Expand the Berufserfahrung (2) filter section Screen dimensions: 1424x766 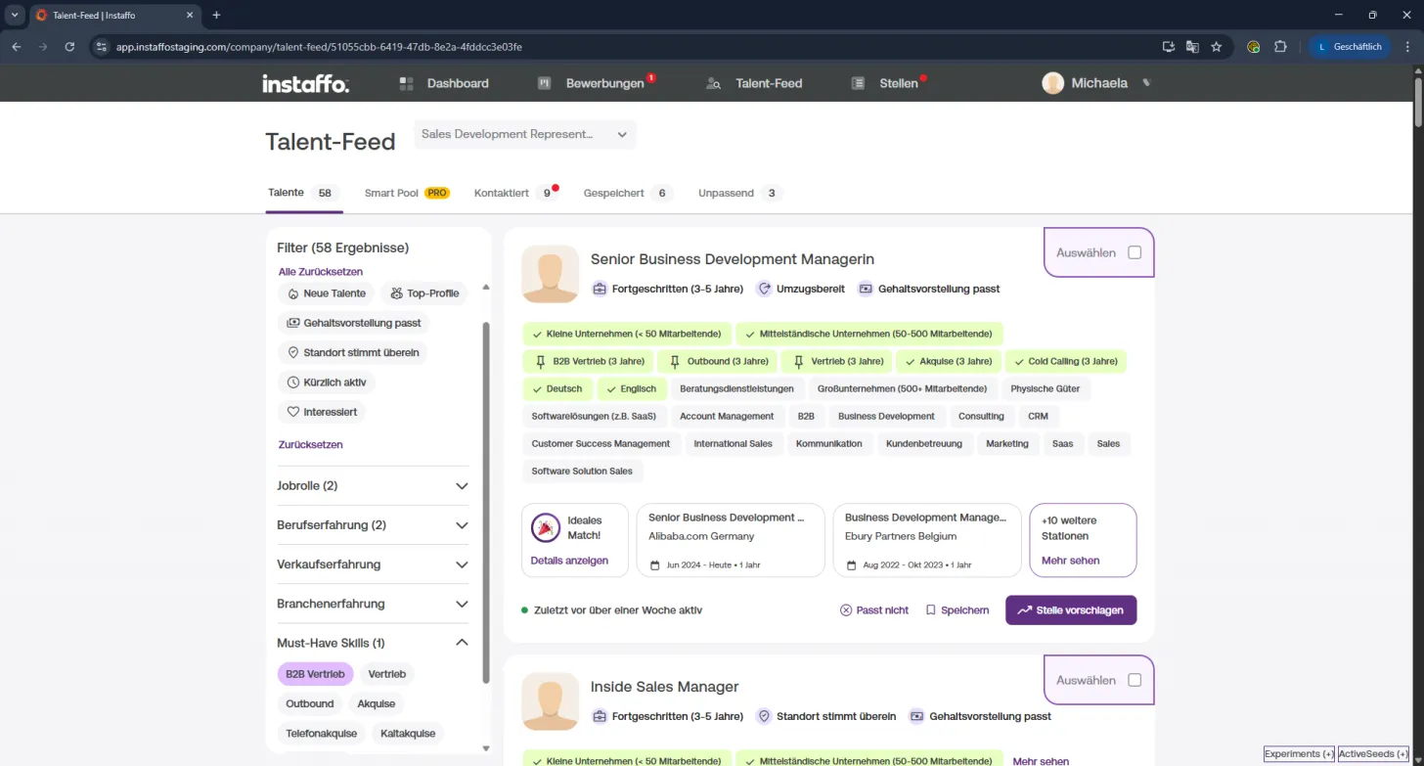373,525
